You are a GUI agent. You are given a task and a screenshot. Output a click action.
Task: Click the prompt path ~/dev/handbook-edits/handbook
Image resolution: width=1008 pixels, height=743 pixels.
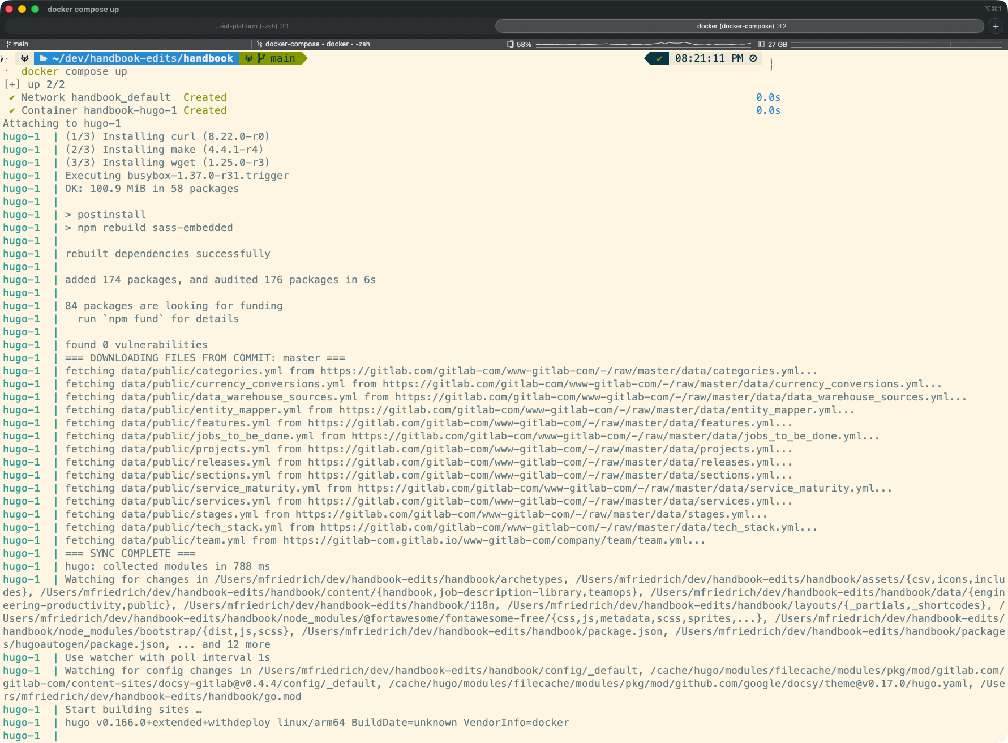143,58
